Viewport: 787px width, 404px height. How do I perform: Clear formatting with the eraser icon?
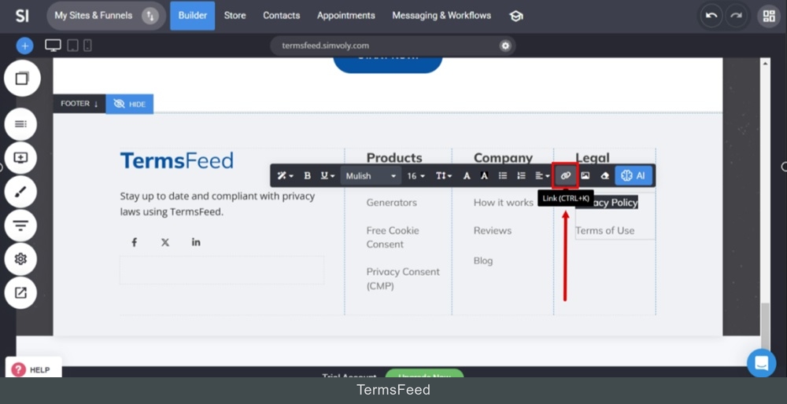(604, 176)
